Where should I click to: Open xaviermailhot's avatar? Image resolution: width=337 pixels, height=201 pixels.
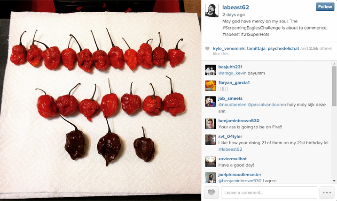click(x=211, y=162)
